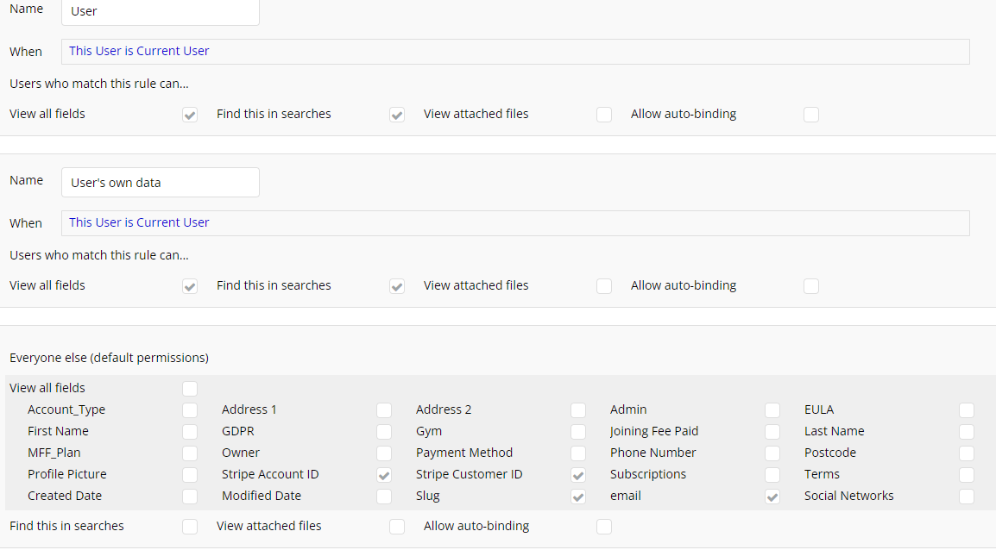
Task: Toggle the email field checkbox off
Action: pyautogui.click(x=772, y=497)
